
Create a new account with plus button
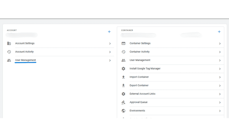pyautogui.click(x=109, y=32)
